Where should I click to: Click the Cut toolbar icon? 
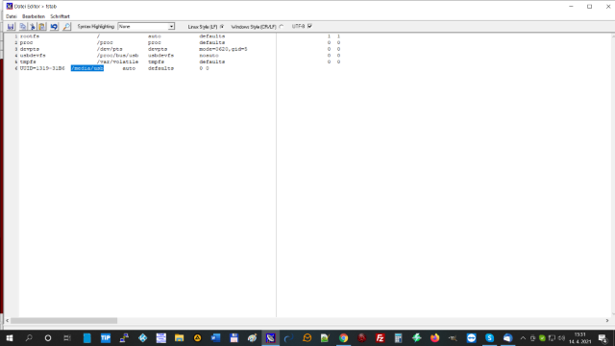33,27
